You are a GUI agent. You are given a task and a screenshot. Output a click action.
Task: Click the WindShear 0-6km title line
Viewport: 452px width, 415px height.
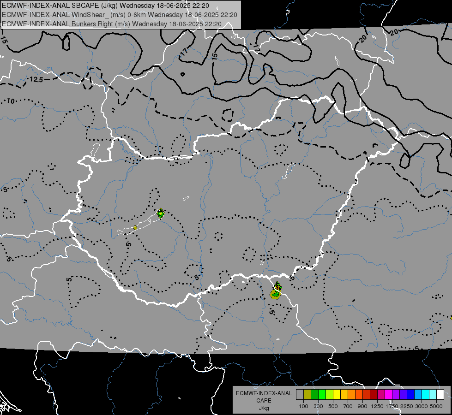[x=119, y=15]
